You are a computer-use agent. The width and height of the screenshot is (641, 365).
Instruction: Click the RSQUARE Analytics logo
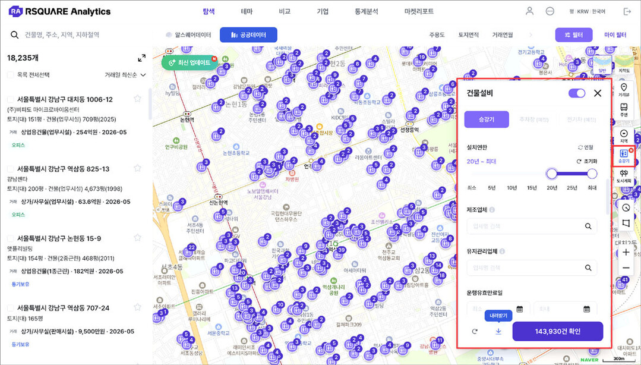59,11
